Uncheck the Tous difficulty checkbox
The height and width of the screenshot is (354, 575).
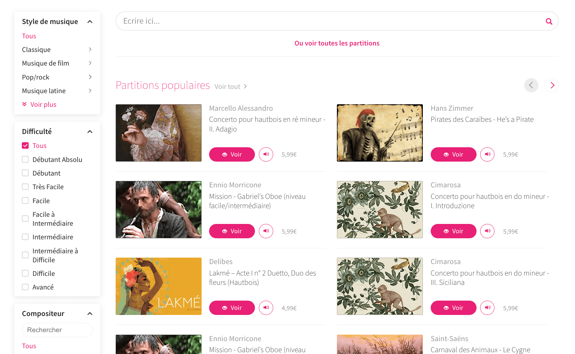click(25, 145)
